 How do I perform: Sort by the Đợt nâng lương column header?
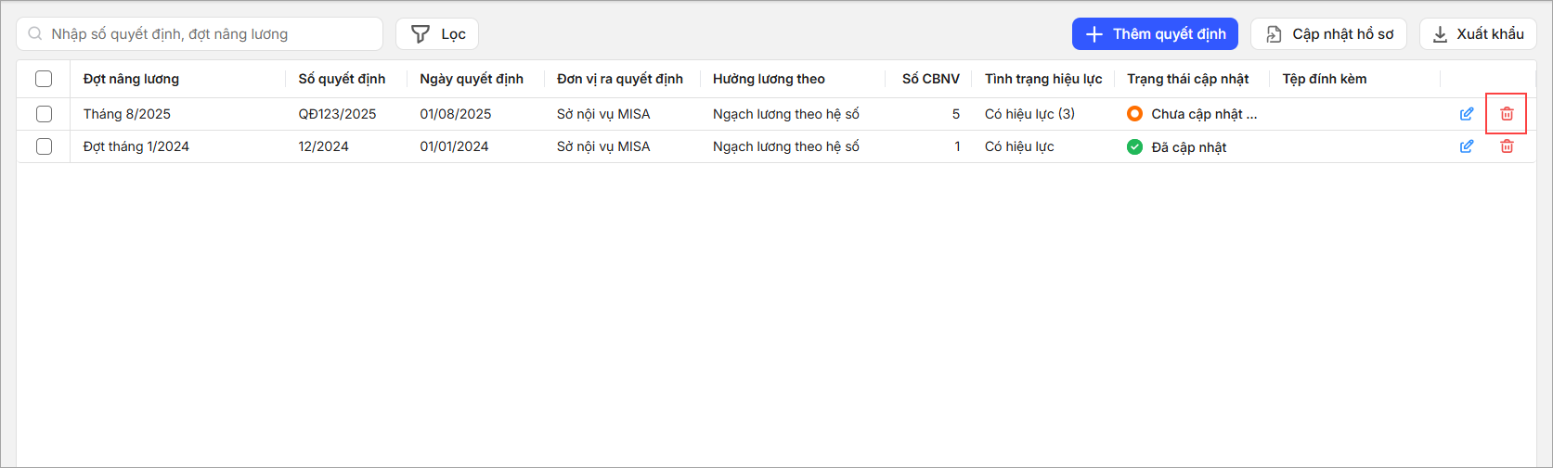pyautogui.click(x=131, y=79)
